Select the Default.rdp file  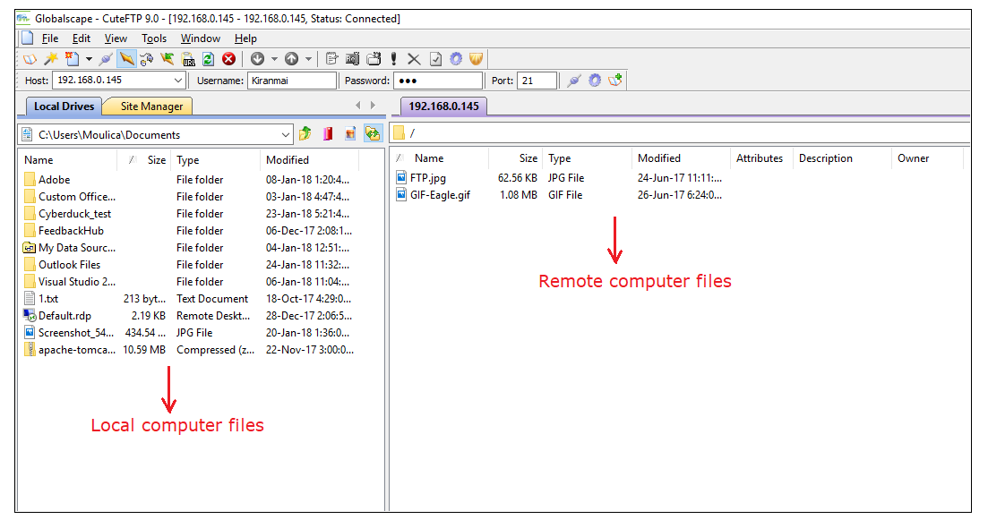(x=64, y=315)
